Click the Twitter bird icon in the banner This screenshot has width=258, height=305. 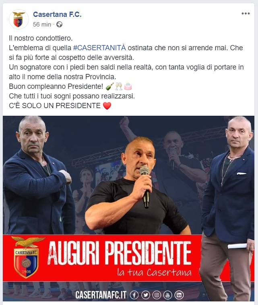pos(145,295)
